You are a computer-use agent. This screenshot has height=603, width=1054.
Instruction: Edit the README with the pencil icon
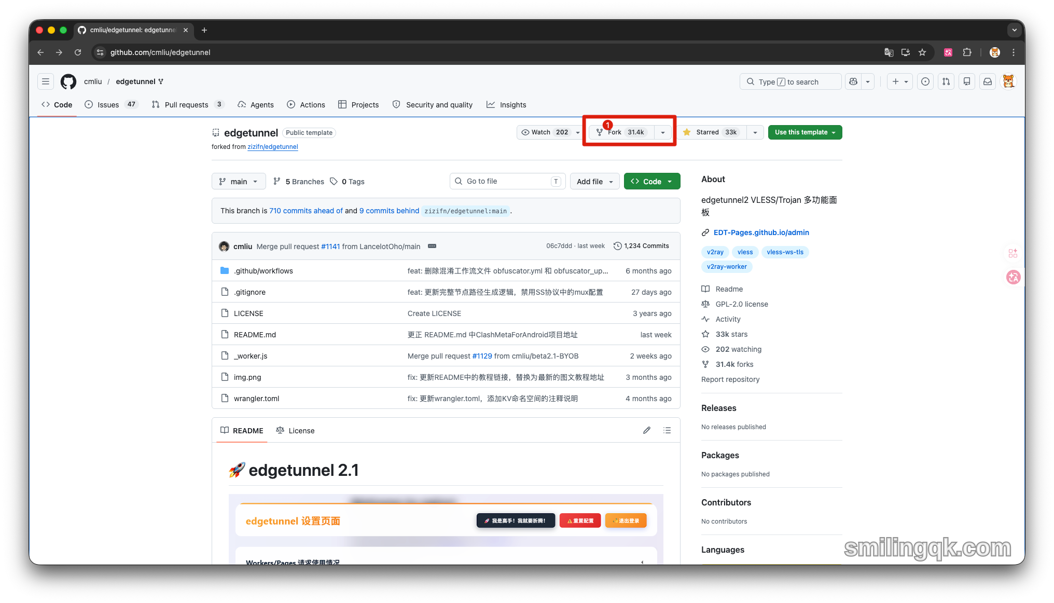tap(647, 430)
